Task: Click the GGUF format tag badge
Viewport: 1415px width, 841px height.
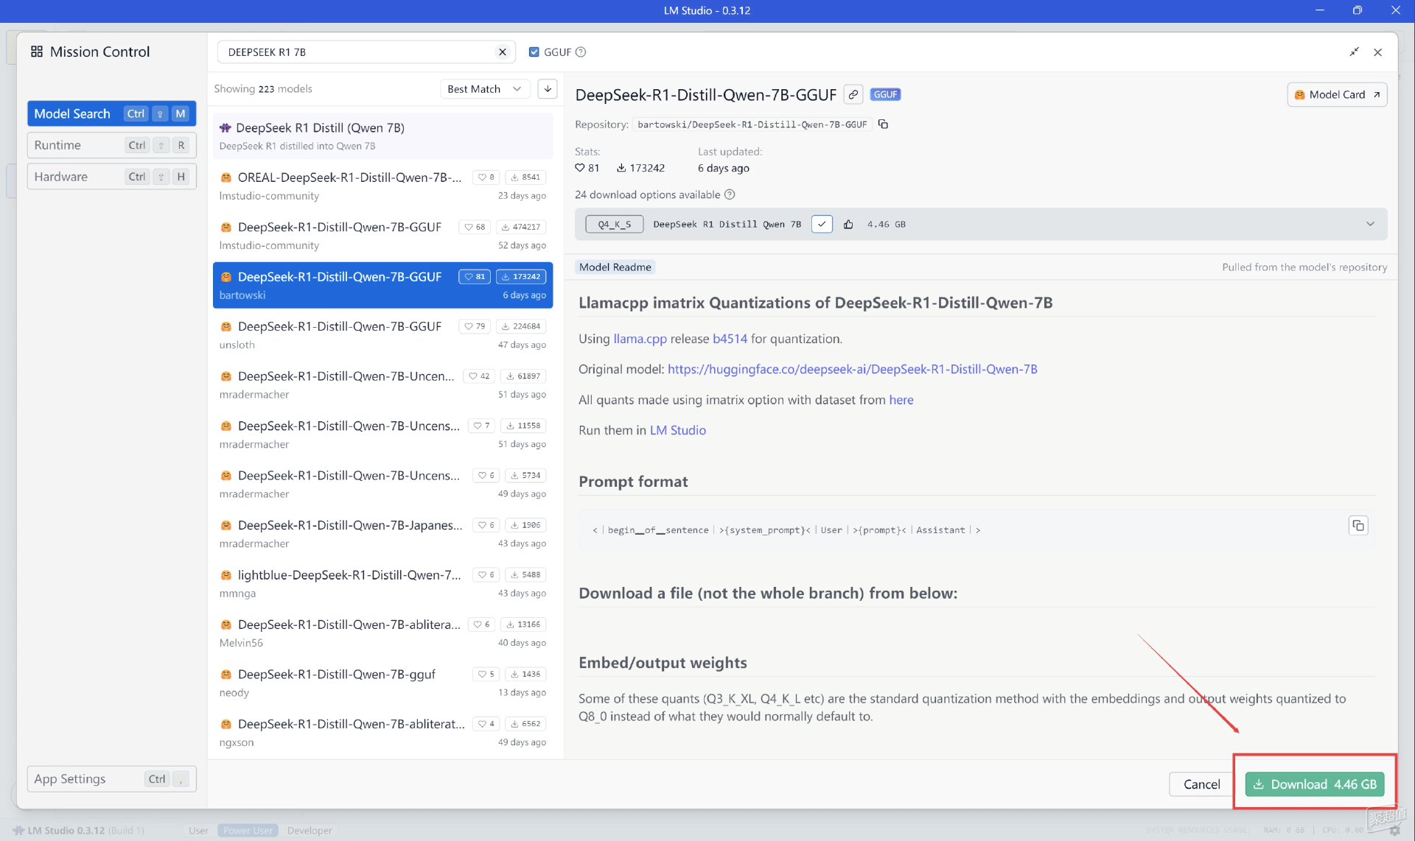Action: pyautogui.click(x=885, y=94)
